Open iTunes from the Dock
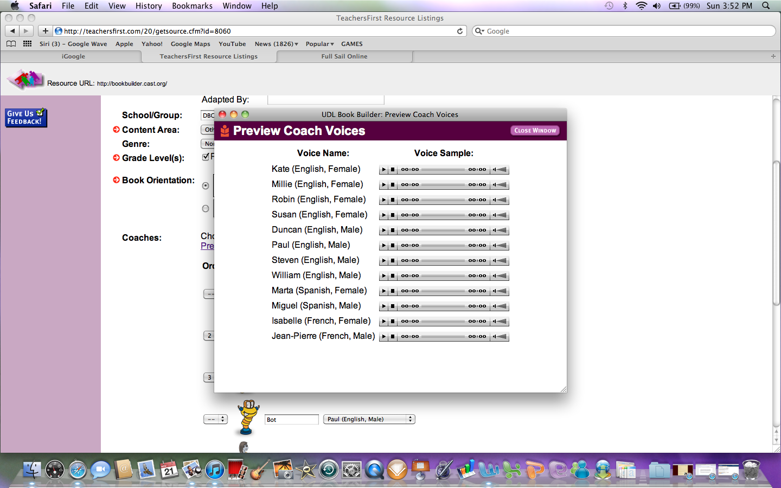781x488 pixels. [x=215, y=470]
